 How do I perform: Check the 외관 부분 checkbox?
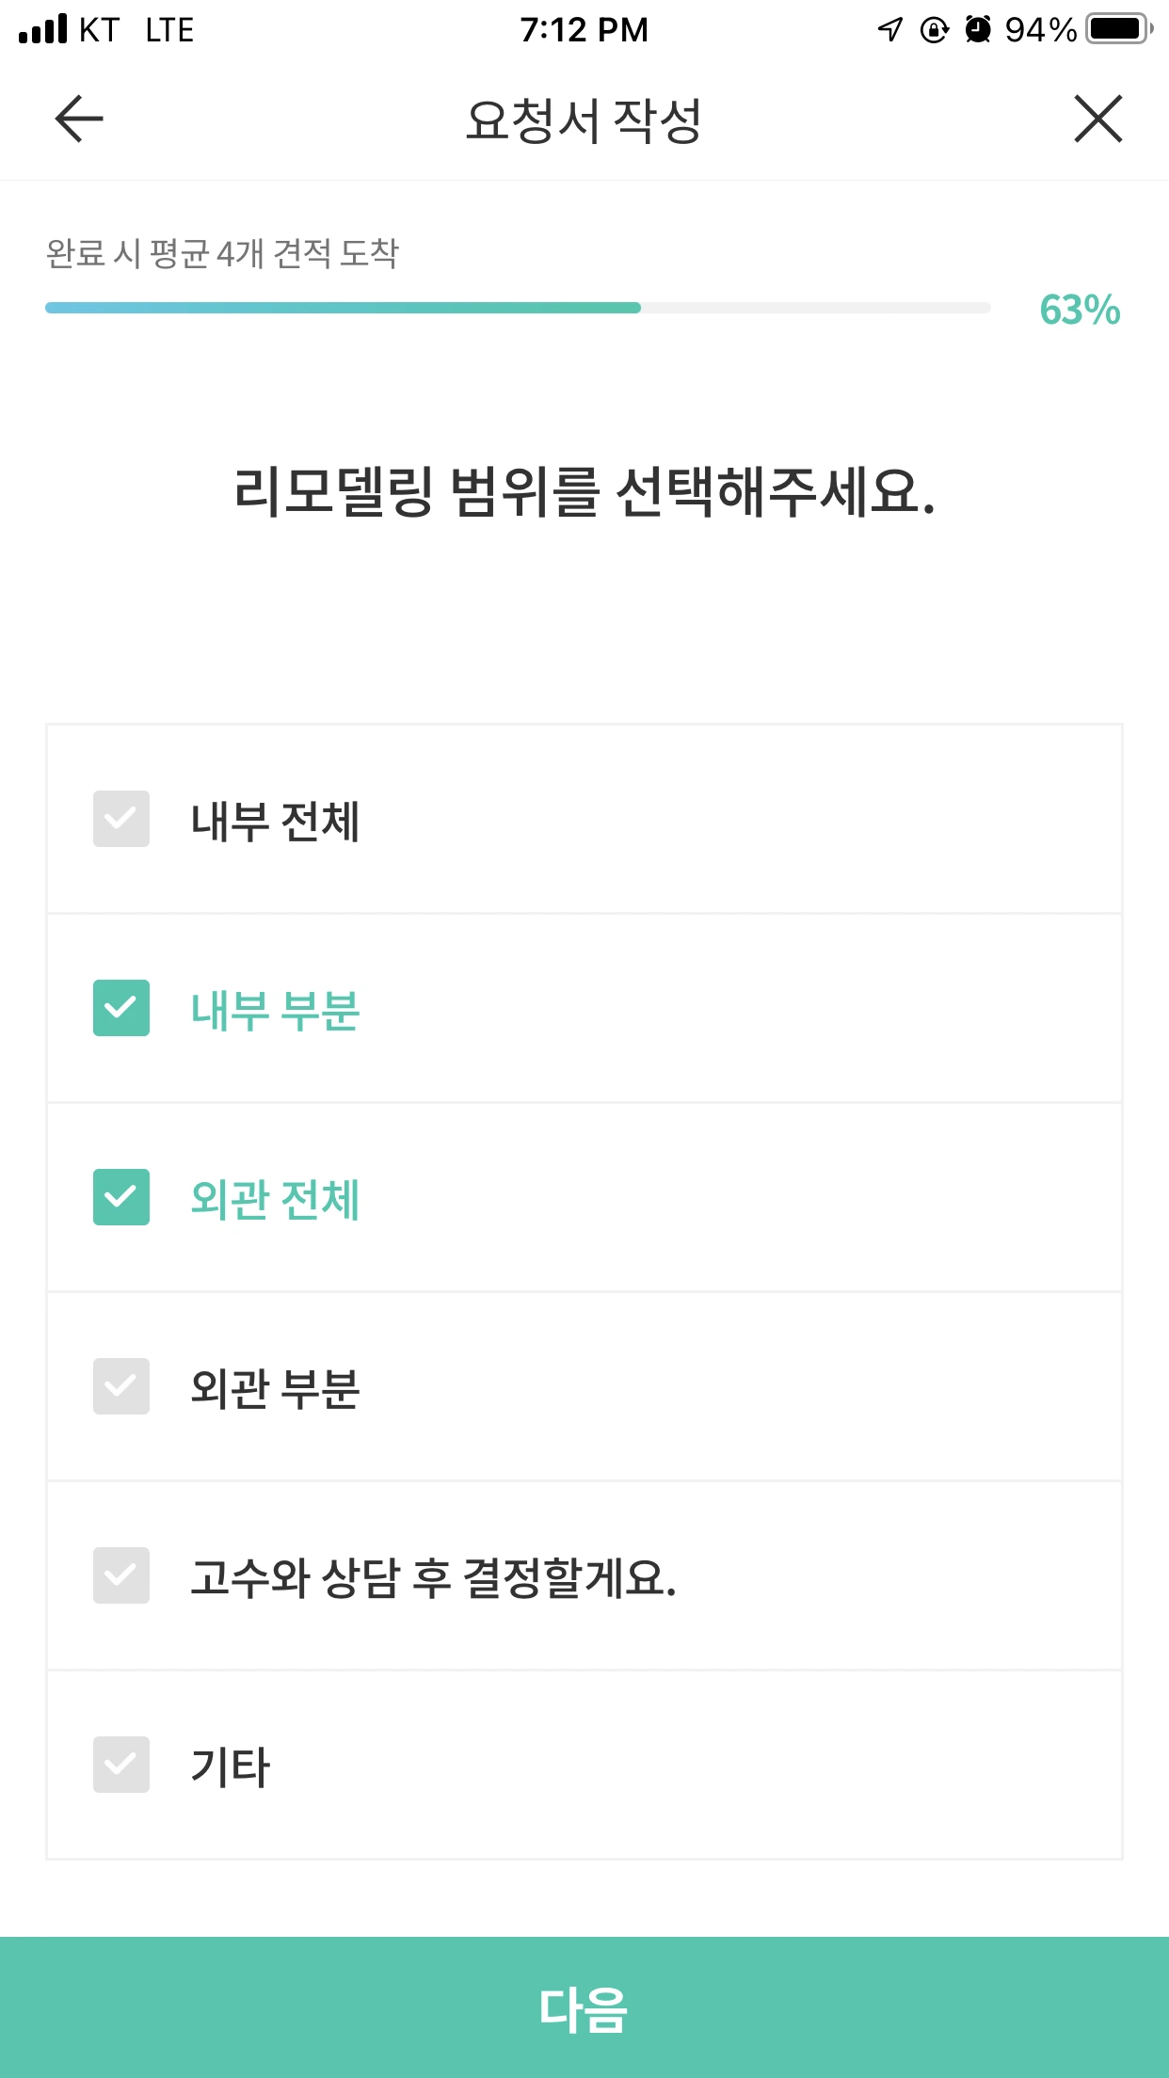coord(121,1386)
